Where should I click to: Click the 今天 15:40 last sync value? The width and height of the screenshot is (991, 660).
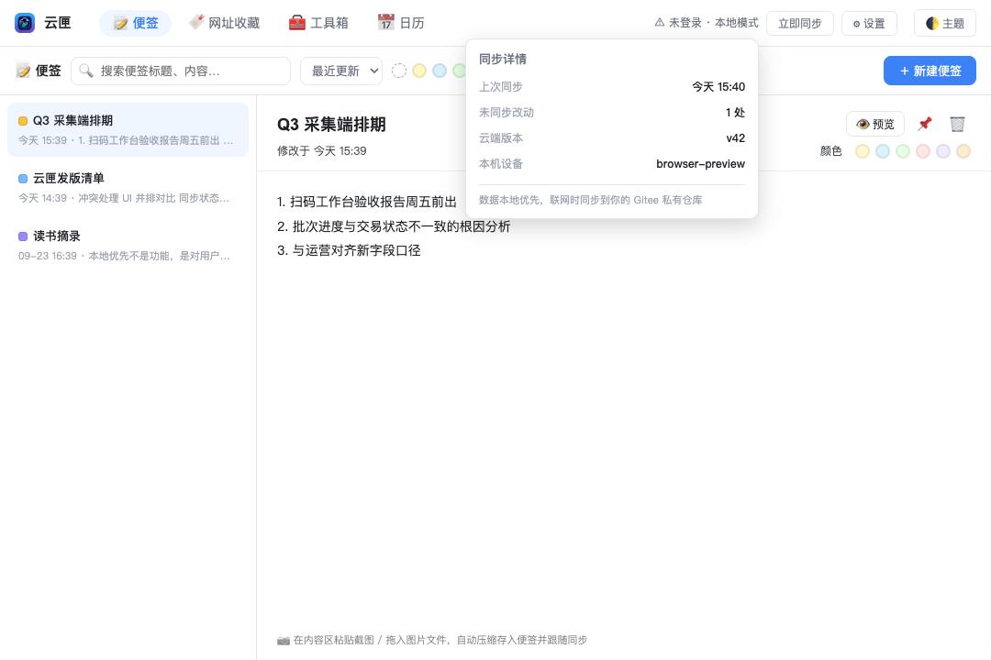pyautogui.click(x=718, y=86)
